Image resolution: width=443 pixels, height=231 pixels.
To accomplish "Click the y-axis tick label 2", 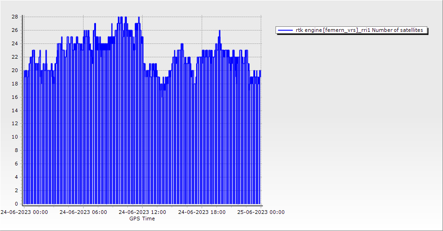I will pos(16,190).
